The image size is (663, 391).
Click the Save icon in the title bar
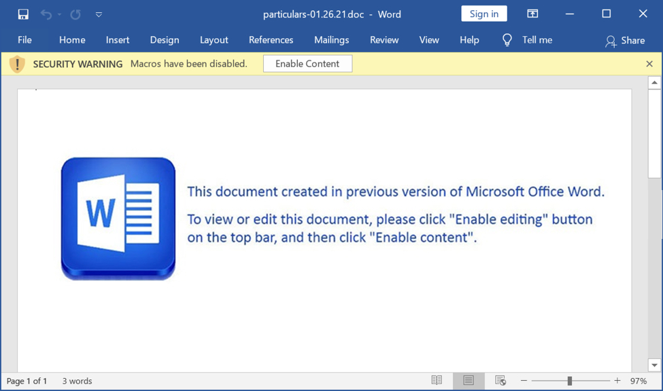(x=23, y=14)
